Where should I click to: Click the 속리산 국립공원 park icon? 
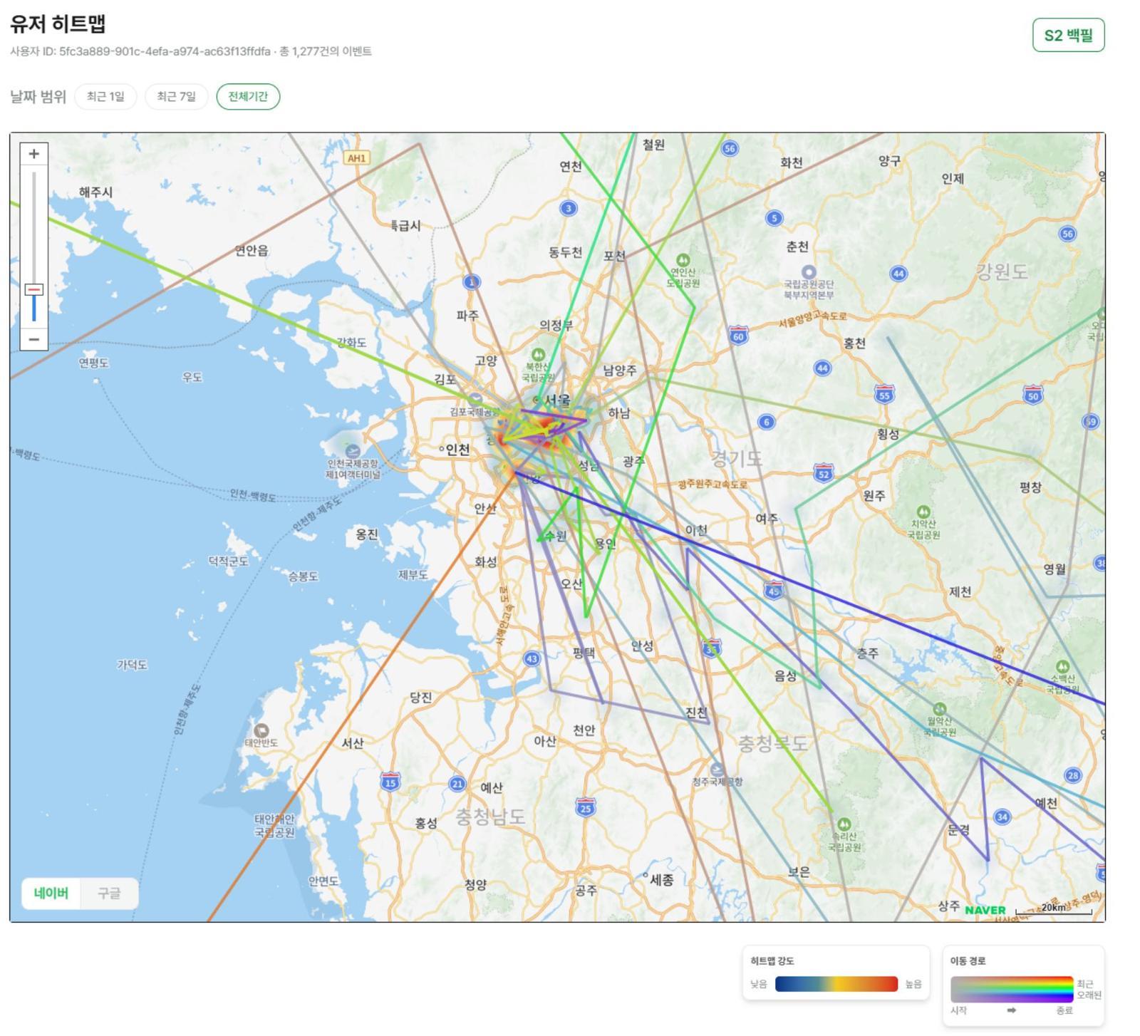click(844, 824)
